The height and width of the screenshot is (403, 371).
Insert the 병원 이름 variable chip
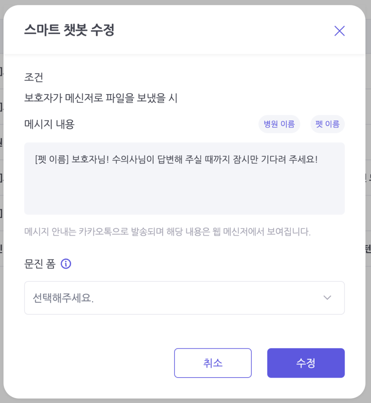(279, 124)
